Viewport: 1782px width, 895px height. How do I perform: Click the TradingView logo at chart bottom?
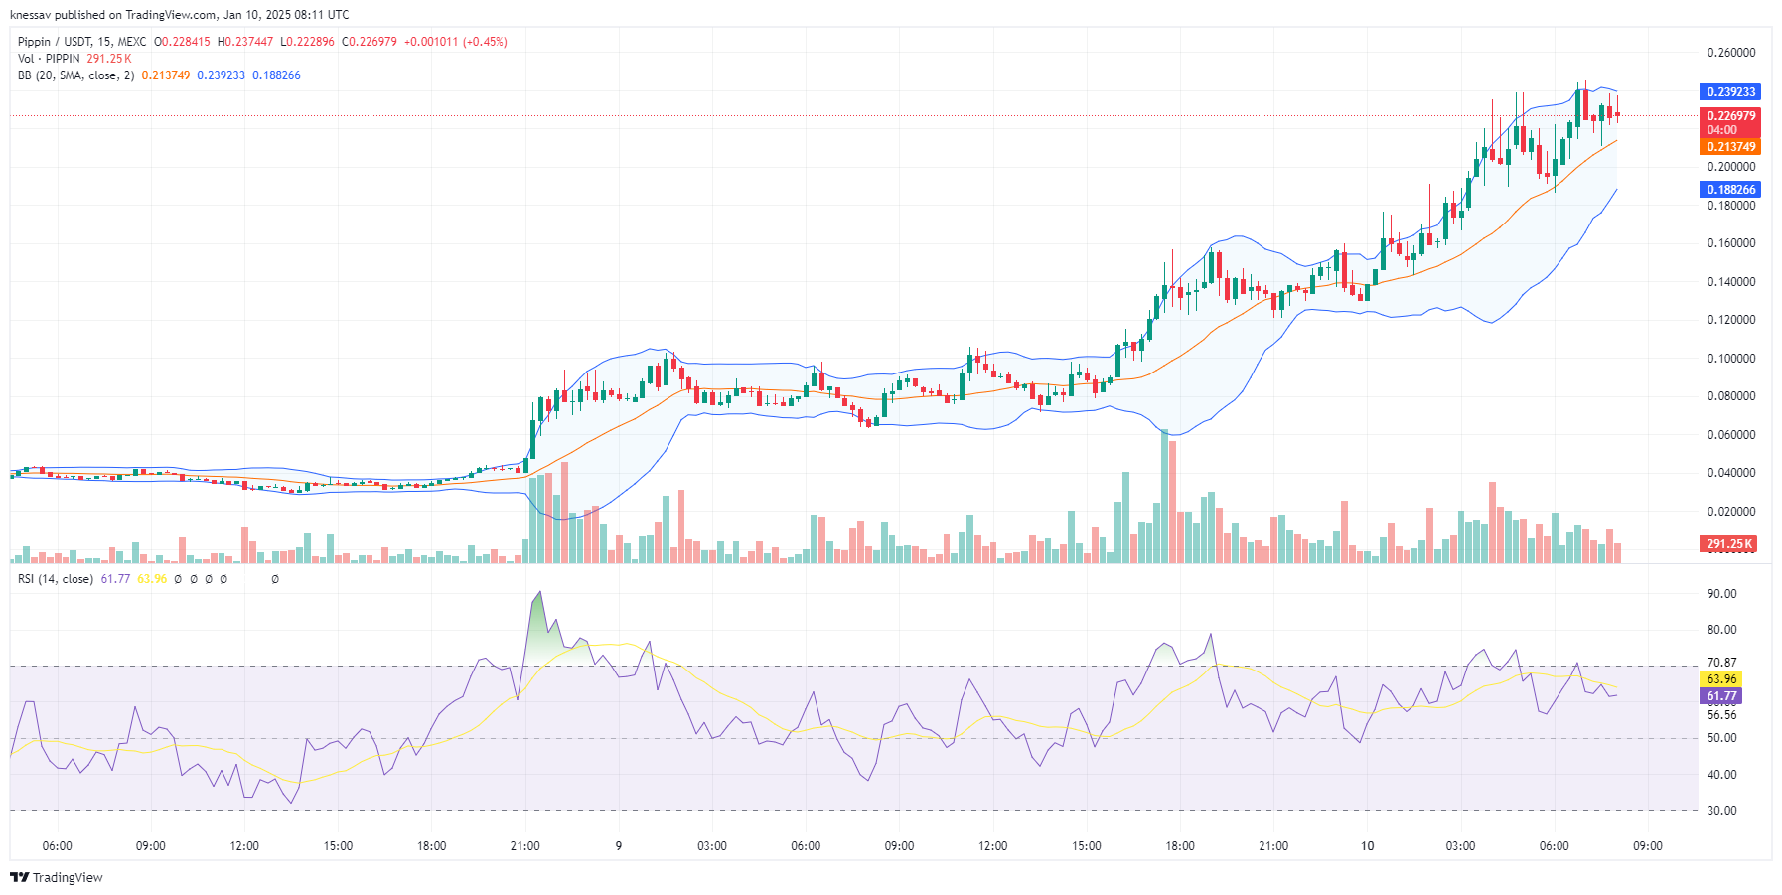(x=57, y=877)
